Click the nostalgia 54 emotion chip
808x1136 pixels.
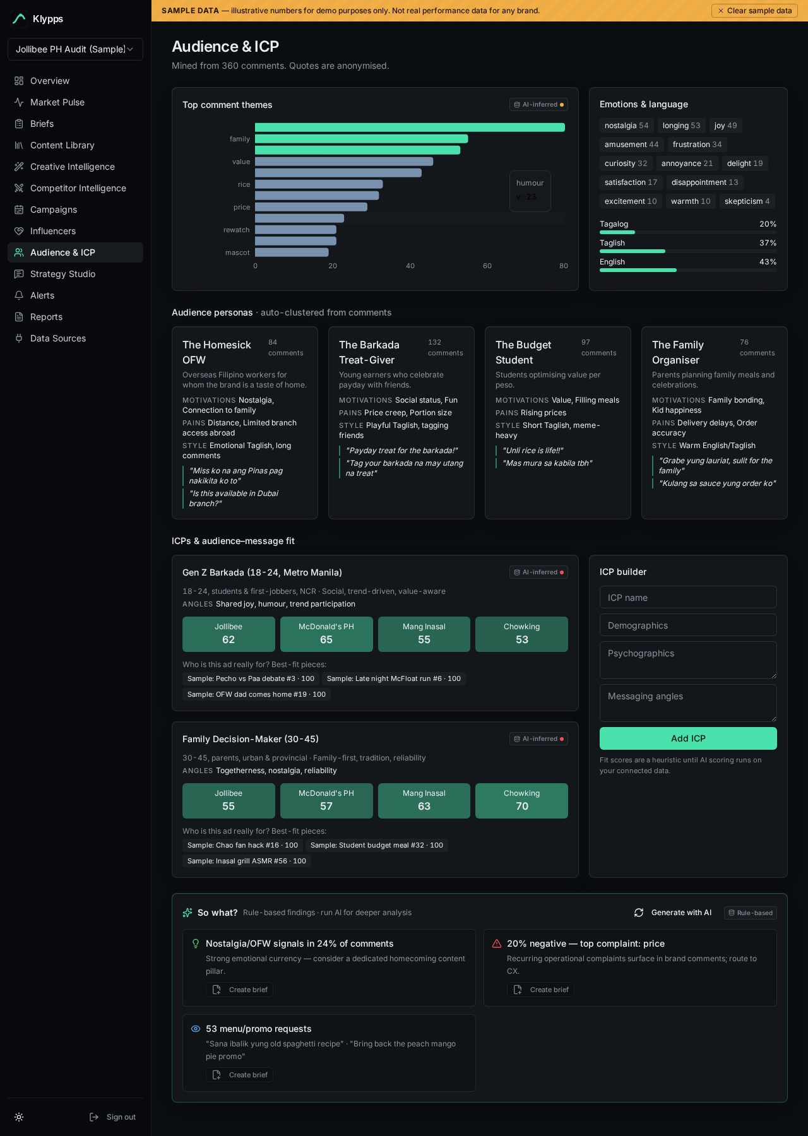coord(626,126)
